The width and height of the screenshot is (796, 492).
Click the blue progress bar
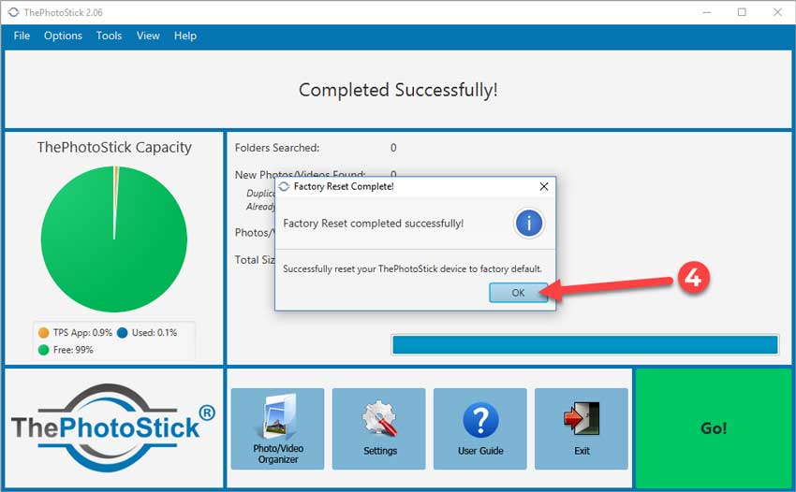(x=584, y=345)
